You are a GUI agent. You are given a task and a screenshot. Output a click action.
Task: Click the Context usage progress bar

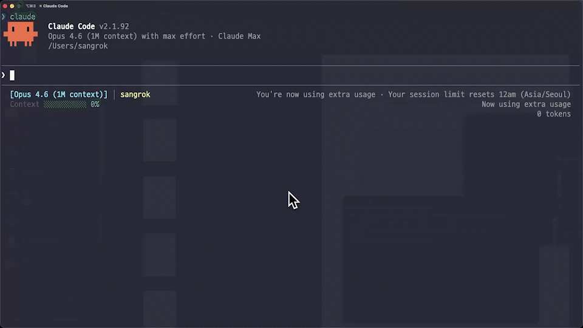tap(65, 104)
